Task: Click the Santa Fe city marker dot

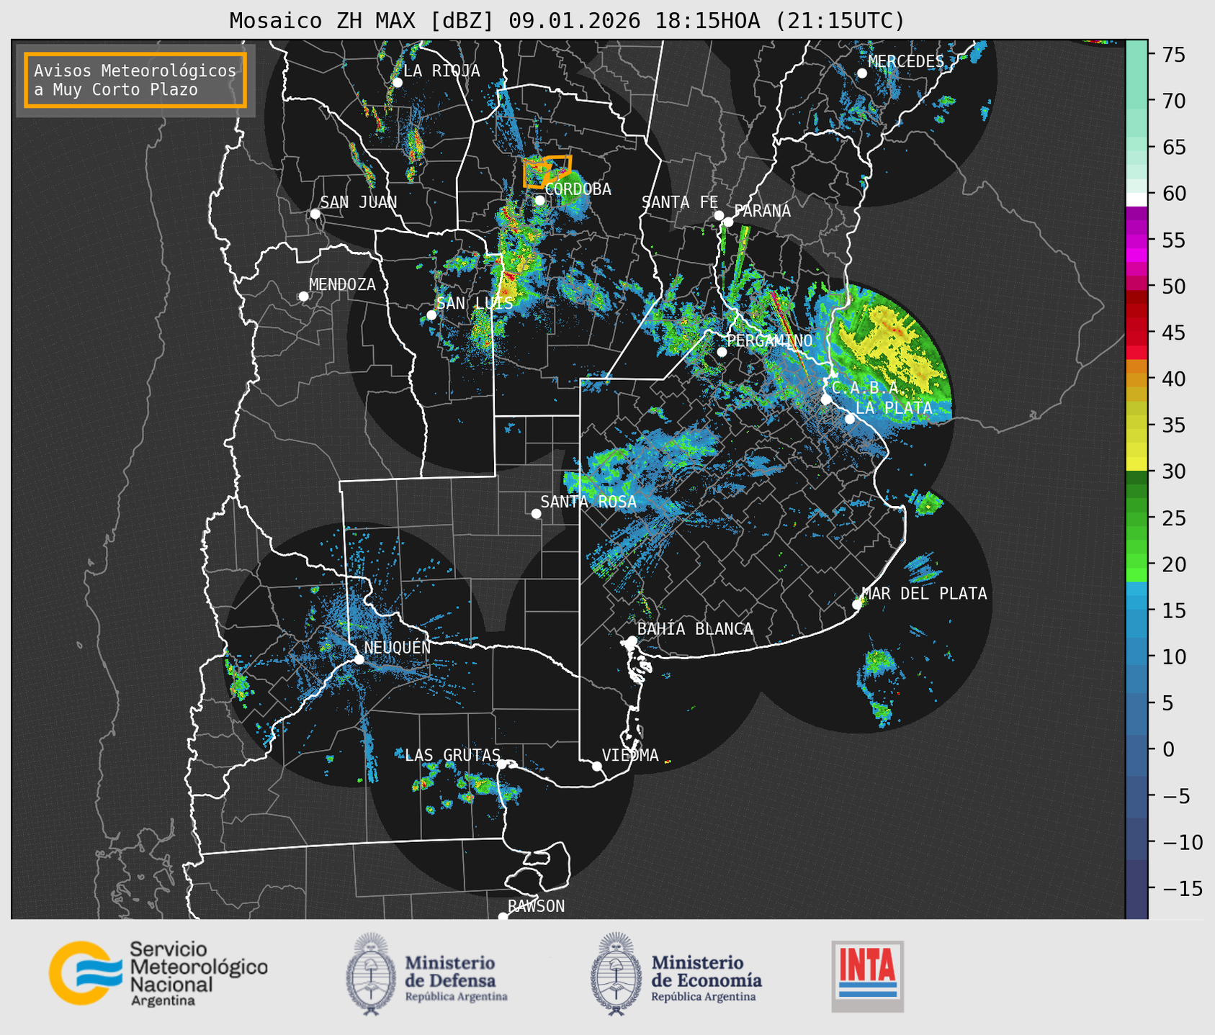Action: 719,215
